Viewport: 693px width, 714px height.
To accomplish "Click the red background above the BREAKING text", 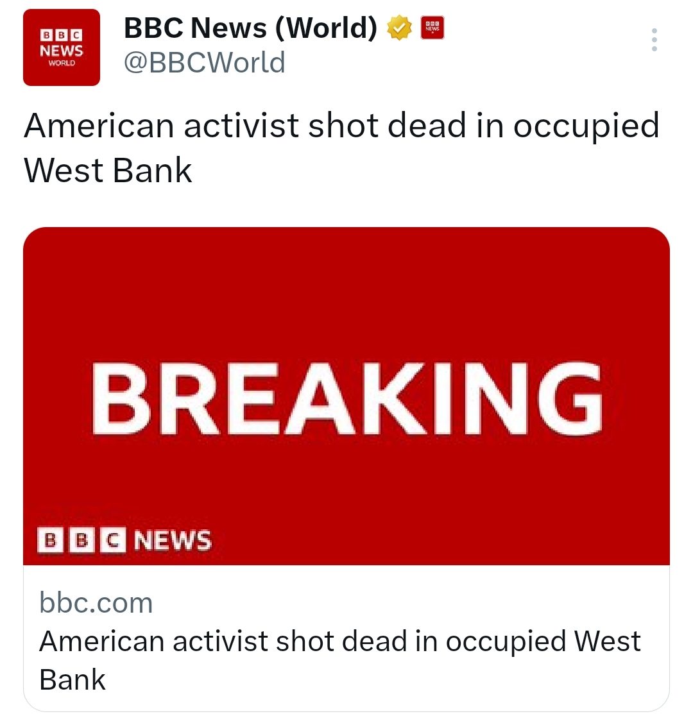I will pyautogui.click(x=346, y=289).
